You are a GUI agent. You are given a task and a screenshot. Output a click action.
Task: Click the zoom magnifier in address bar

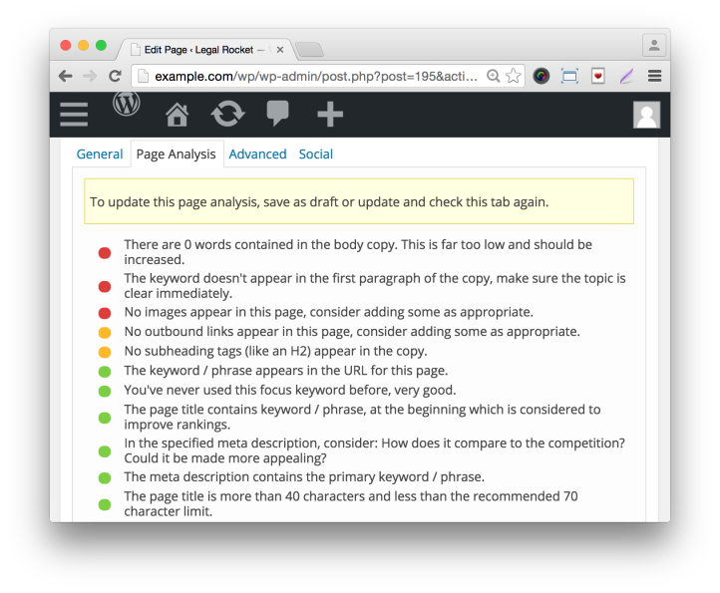tap(493, 76)
